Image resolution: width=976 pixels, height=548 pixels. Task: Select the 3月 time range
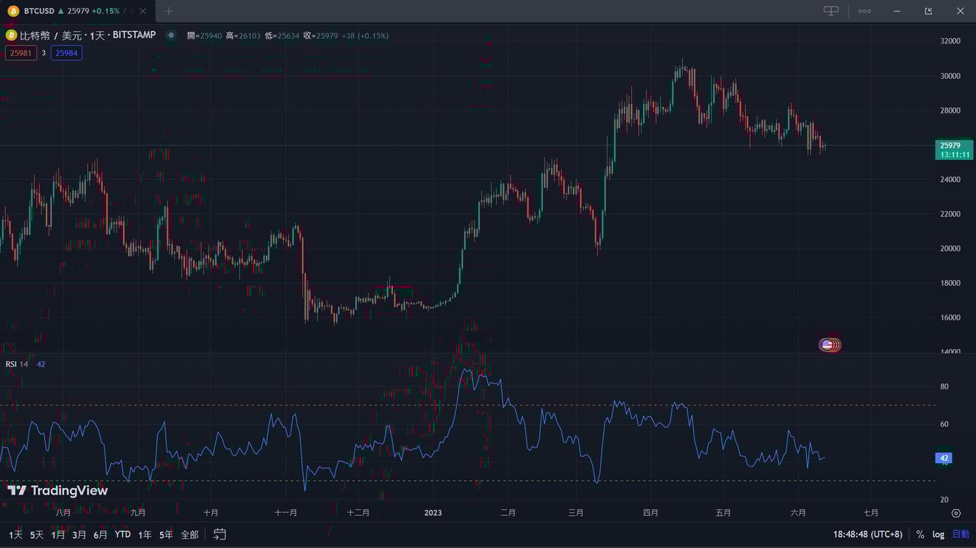coord(79,534)
